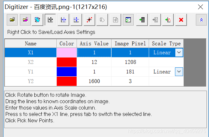The image size is (209, 137).
Task: Click the red color swatch for Y2
Action: click(x=67, y=81)
